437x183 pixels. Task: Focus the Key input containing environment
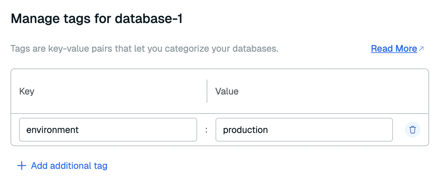[108, 130]
